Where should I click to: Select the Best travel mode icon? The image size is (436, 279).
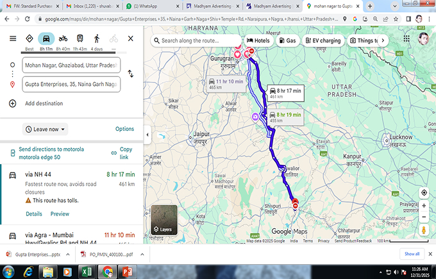(x=29, y=38)
